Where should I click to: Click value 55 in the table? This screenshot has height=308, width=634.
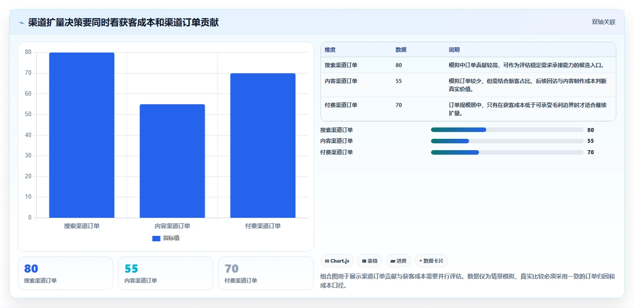tap(398, 81)
